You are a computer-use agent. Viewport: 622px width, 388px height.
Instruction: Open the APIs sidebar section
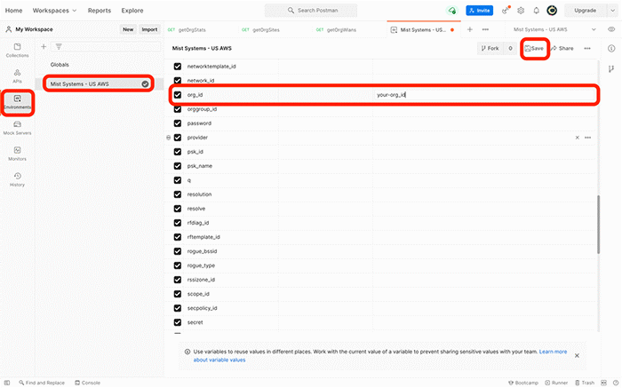17,75
